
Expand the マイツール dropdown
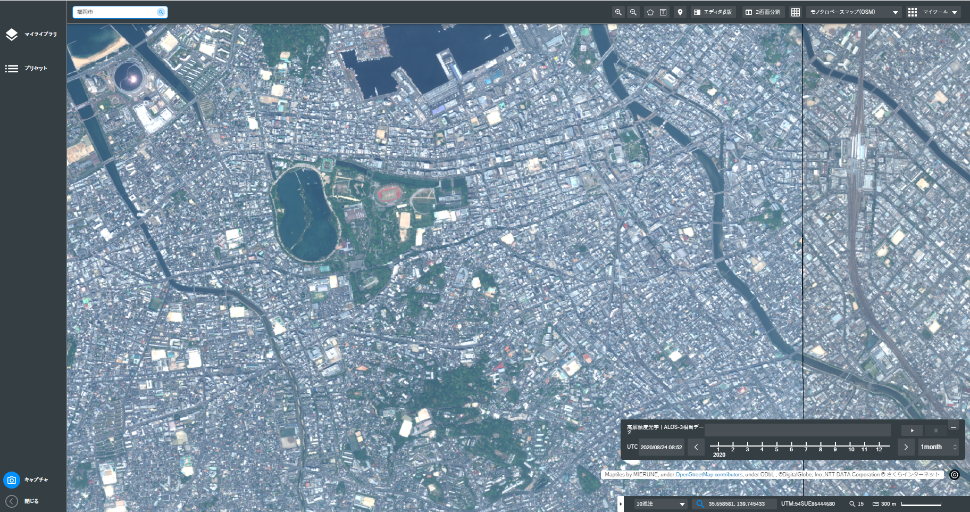coord(933,12)
